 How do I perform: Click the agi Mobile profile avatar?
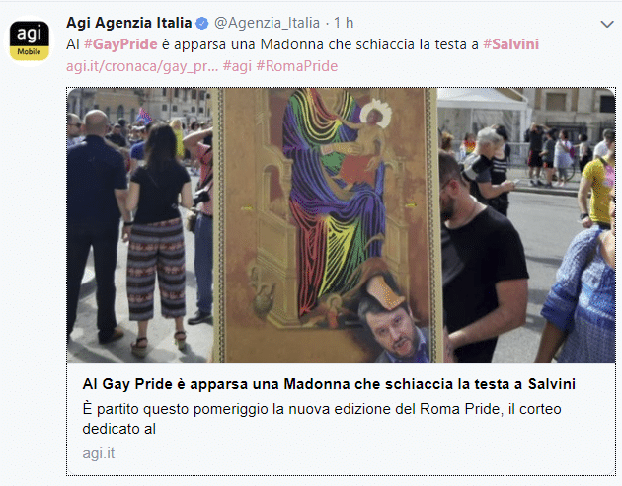tap(29, 40)
